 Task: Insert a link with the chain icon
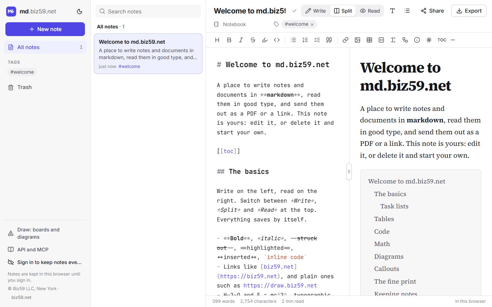[346, 40]
